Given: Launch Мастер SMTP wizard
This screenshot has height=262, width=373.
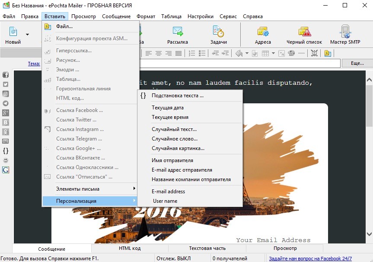Looking at the screenshot, I should 345,35.
